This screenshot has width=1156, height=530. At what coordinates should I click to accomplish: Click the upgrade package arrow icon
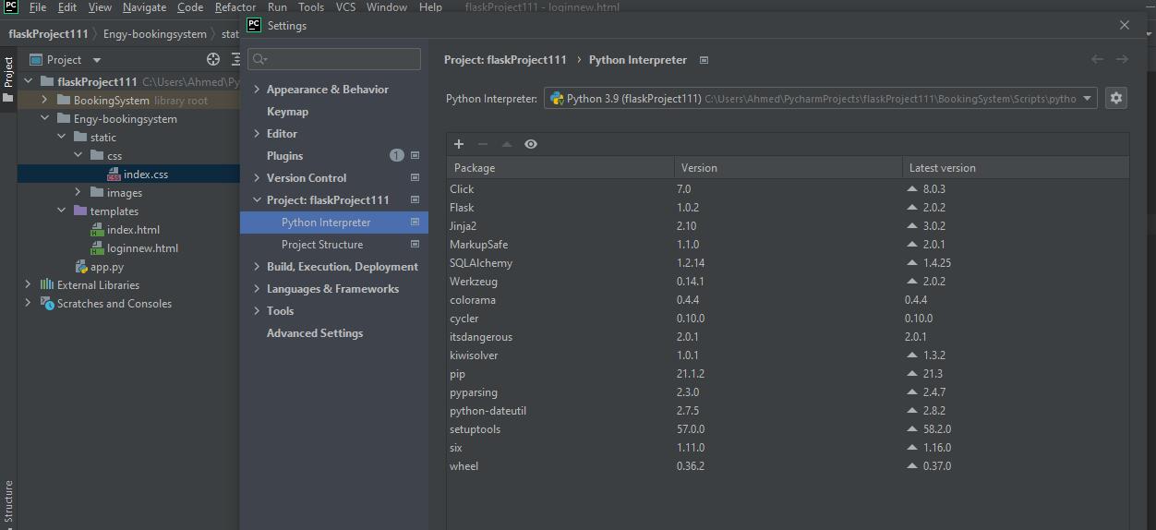click(x=506, y=144)
